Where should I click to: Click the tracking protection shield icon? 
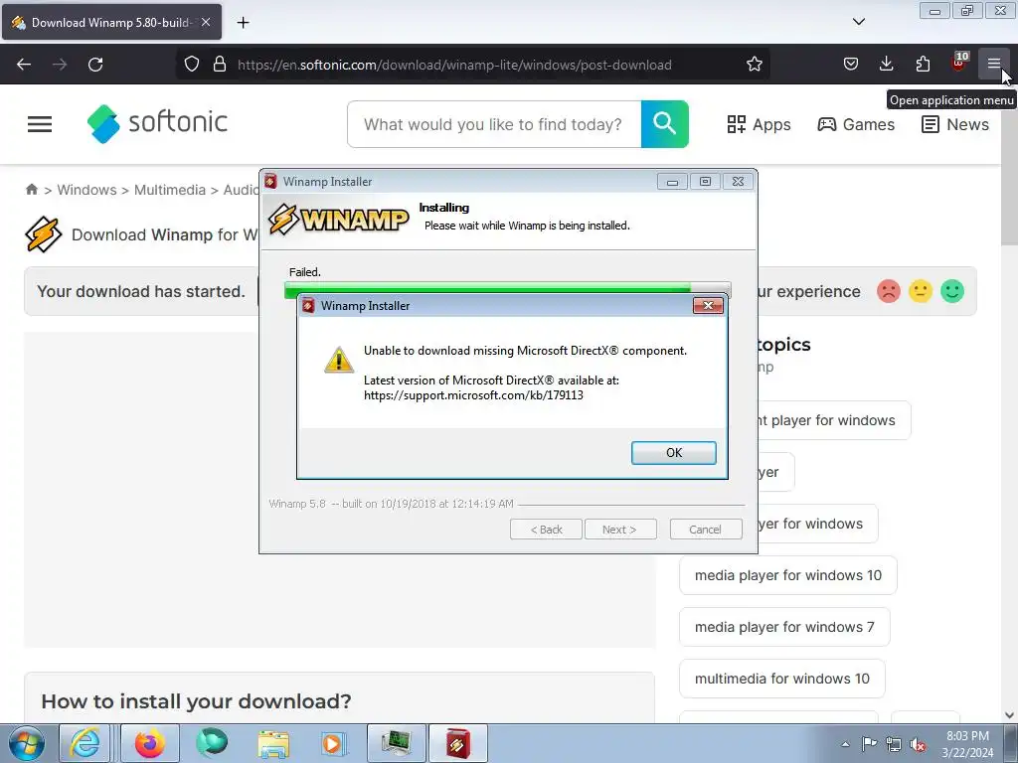(192, 65)
